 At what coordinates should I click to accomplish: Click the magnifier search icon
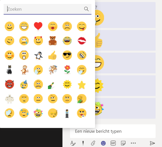click(x=86, y=9)
